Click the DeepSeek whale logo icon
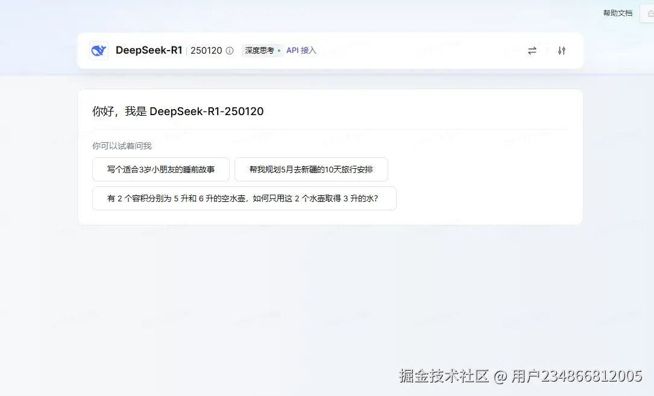654x396 pixels. 99,51
